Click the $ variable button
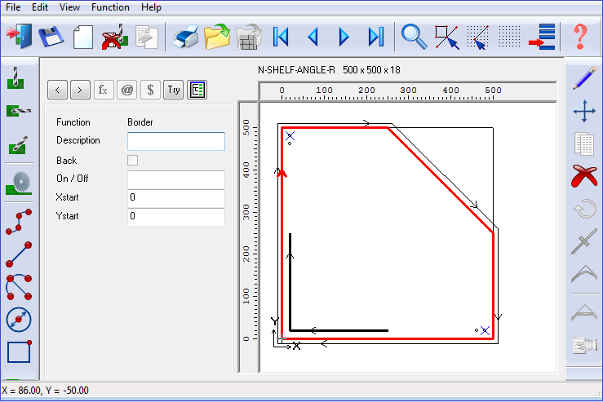The image size is (603, 402). coord(150,90)
